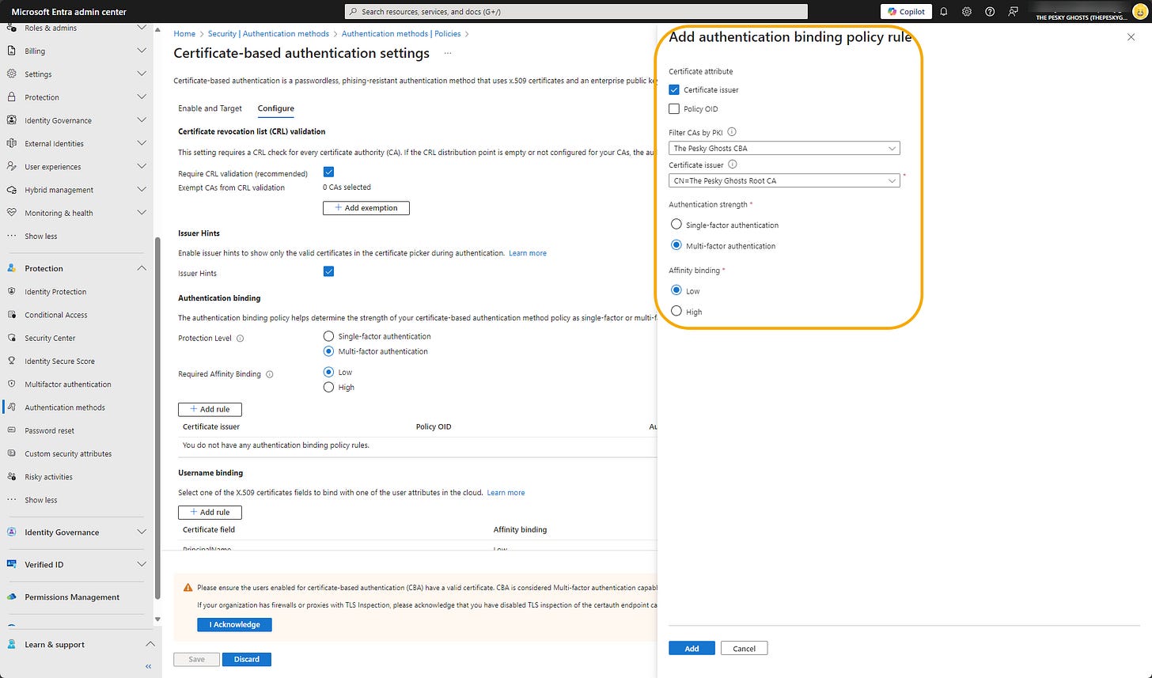Image resolution: width=1152 pixels, height=678 pixels.
Task: Click info icon next to Filter CAs by PKI
Action: [732, 132]
